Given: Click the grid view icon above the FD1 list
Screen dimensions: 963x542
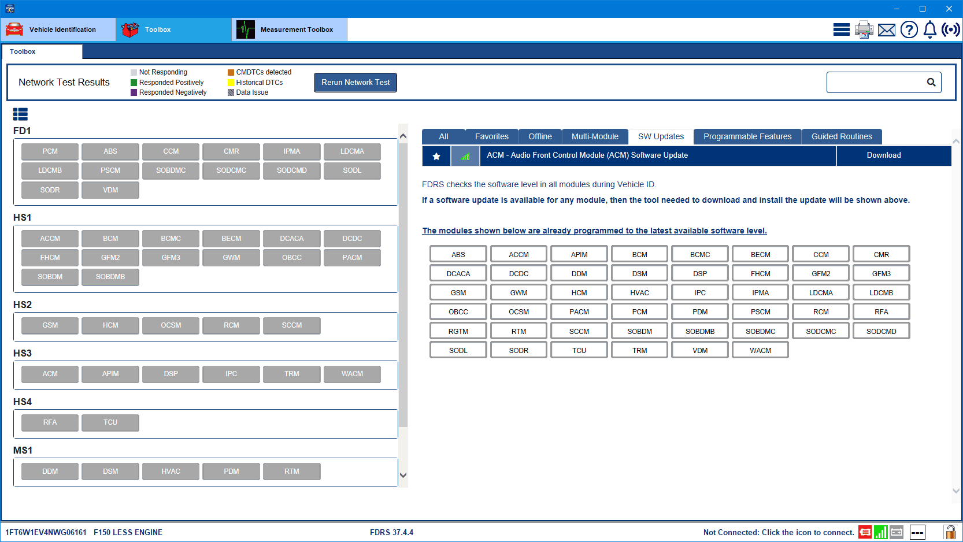Looking at the screenshot, I should pos(20,114).
